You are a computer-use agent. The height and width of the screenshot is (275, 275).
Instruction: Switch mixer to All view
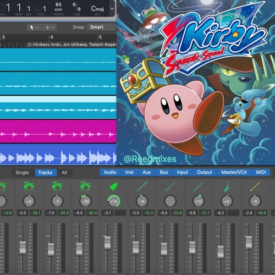[x=64, y=173]
